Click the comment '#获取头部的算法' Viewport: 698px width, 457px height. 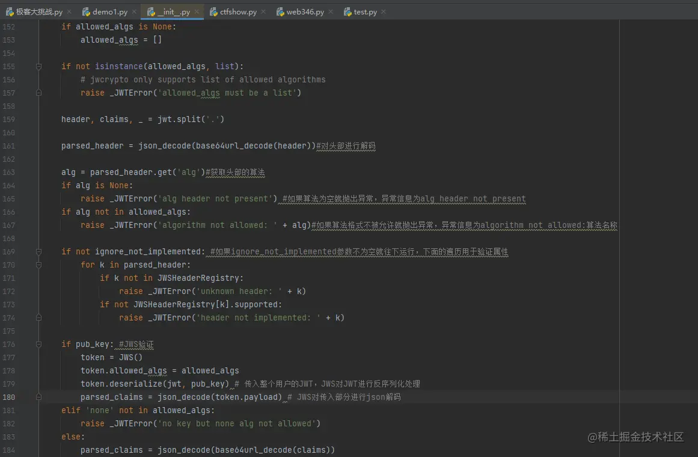click(x=235, y=172)
